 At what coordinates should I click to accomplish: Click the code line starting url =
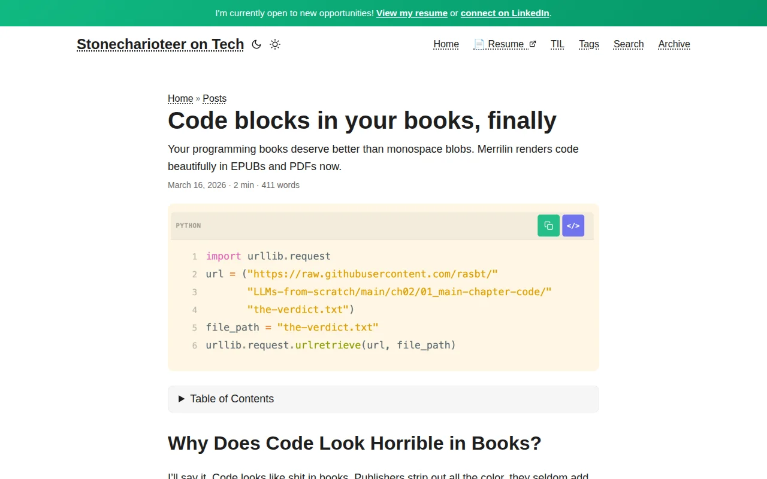(352, 274)
